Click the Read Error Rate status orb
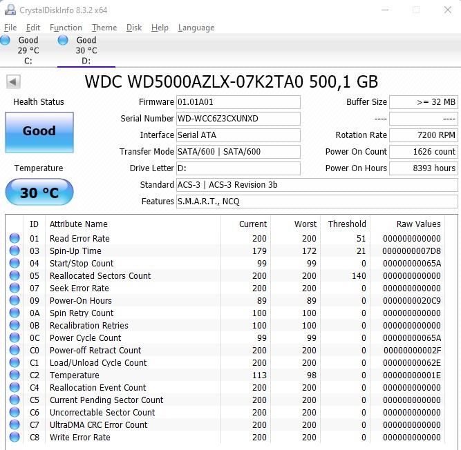 pyautogui.click(x=15, y=239)
